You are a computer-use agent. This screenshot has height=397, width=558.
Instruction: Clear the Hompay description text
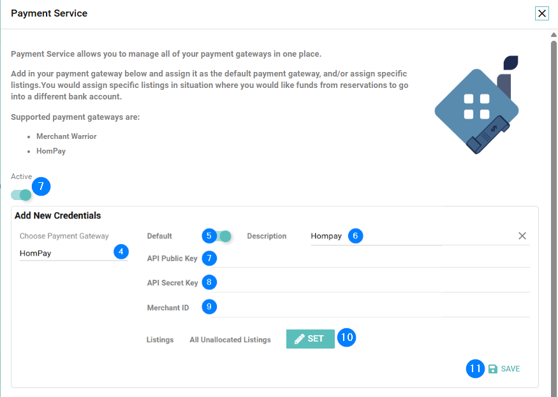coord(522,236)
